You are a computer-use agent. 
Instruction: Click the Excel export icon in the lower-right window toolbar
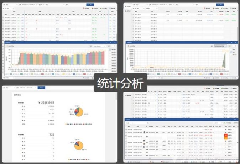(x=222, y=89)
